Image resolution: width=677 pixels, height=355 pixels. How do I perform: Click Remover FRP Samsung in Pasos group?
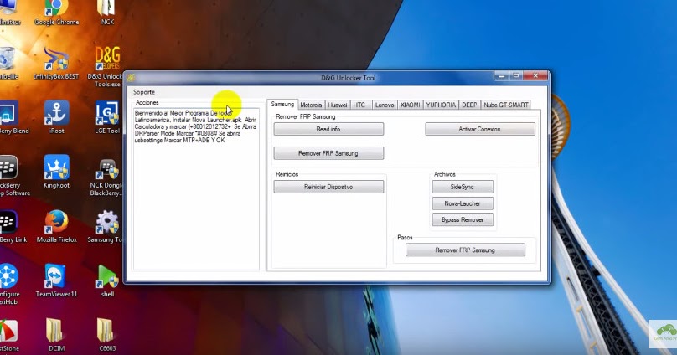point(466,250)
